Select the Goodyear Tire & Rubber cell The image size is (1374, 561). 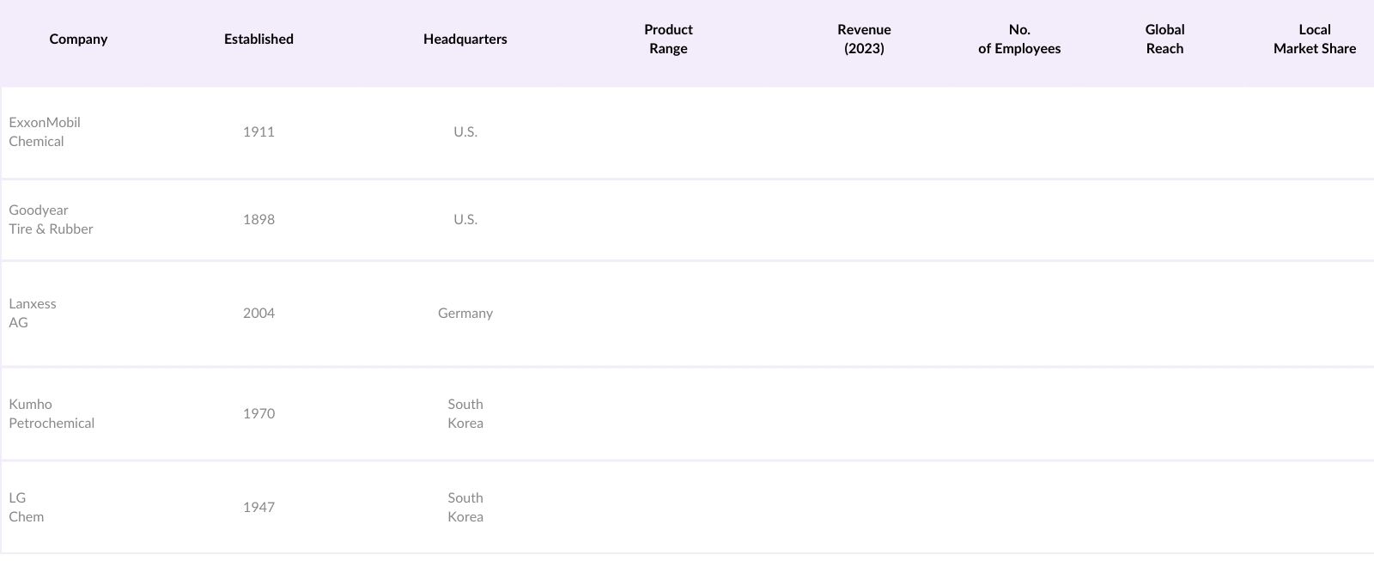(x=51, y=220)
